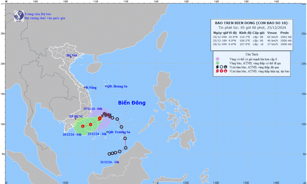Select the black past-storm swirl icon in legend
The width and height of the screenshot is (307, 184).
(x=217, y=67)
